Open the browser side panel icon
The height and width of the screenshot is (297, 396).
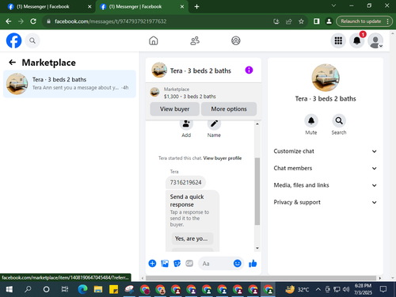coord(316,21)
